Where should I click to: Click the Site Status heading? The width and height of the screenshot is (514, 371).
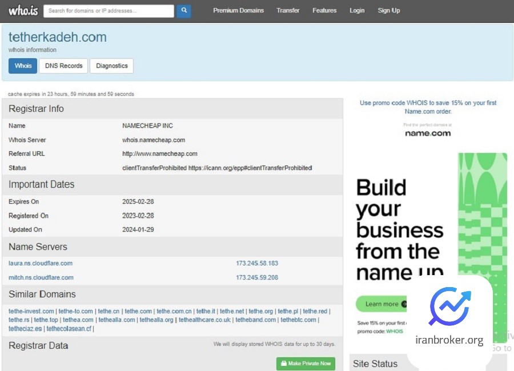coord(375,364)
